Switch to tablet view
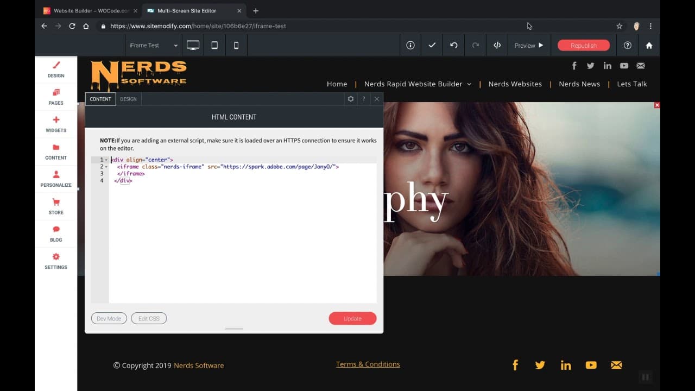 214,46
